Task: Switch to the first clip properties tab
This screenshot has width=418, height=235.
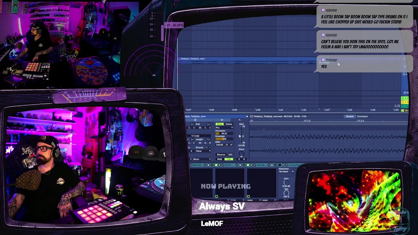Action: (x=195, y=120)
